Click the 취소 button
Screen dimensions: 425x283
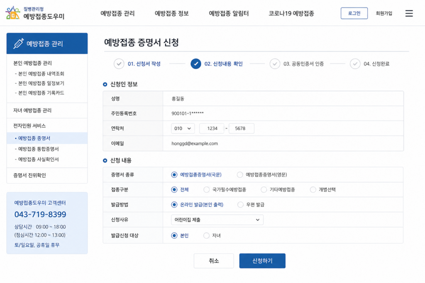(x=214, y=261)
